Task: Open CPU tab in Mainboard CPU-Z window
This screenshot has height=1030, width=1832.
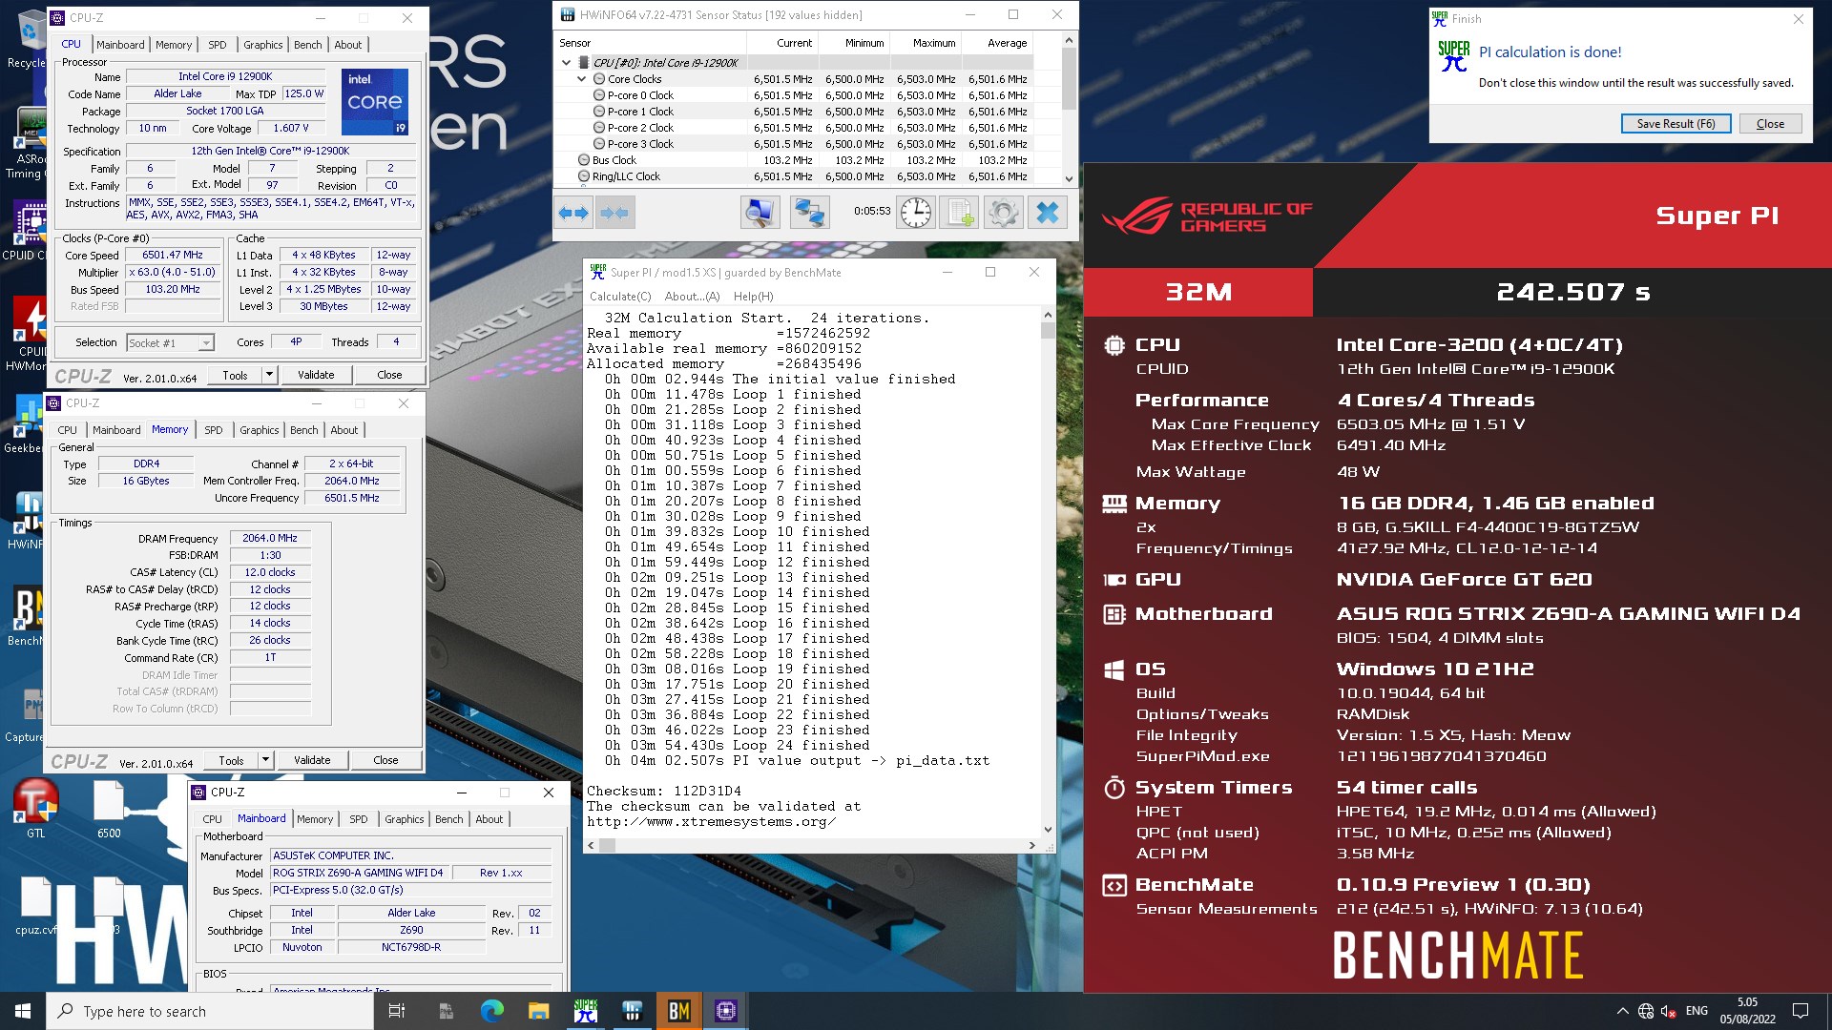Action: [x=212, y=819]
